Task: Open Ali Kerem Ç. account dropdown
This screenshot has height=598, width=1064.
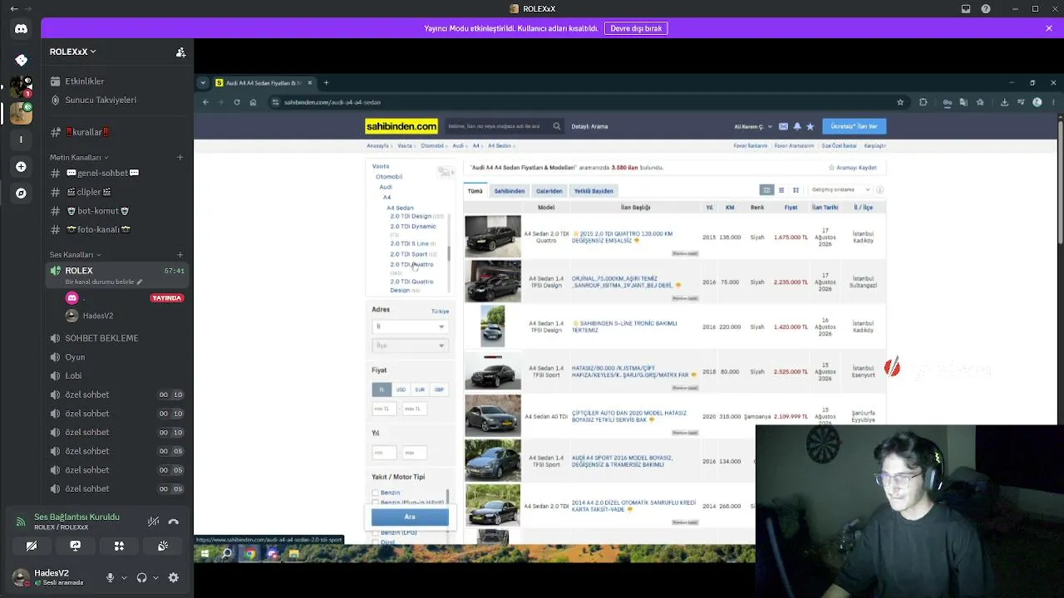Action: pyautogui.click(x=753, y=126)
